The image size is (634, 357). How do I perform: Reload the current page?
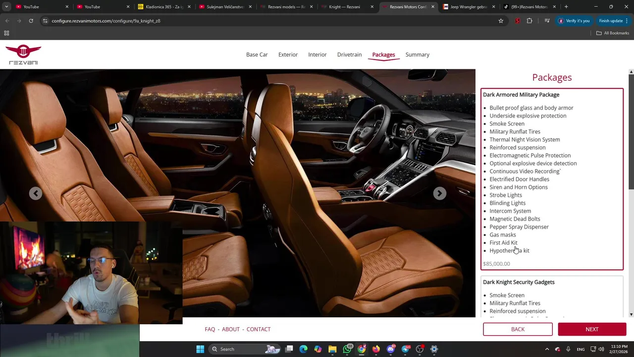pos(31,21)
